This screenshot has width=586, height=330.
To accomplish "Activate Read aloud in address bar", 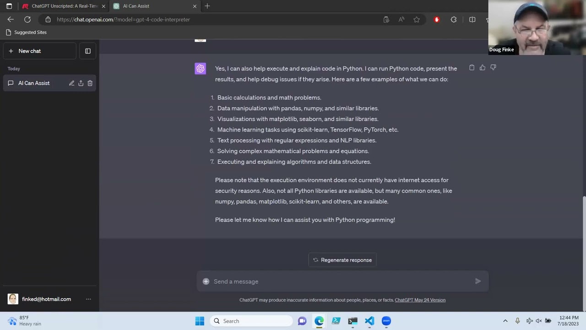I will click(x=402, y=20).
